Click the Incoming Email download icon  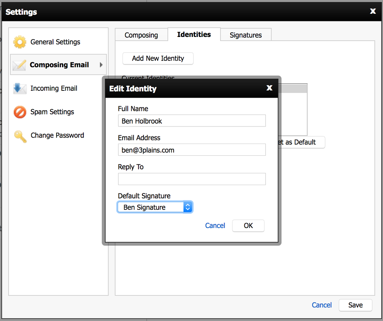click(19, 89)
